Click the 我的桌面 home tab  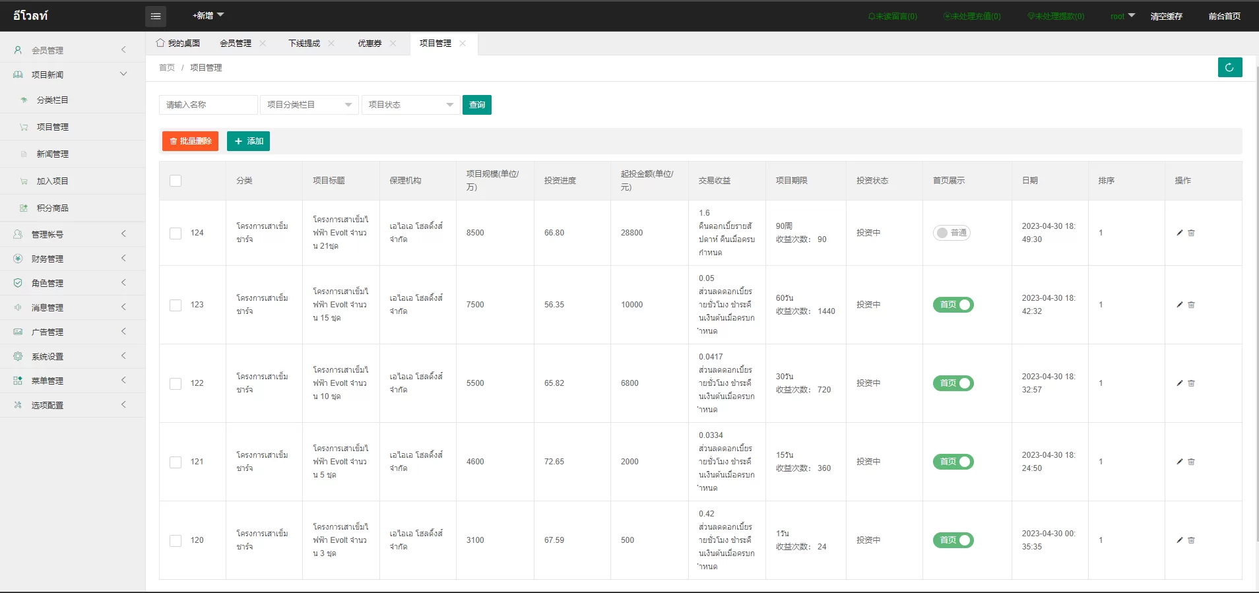click(x=178, y=44)
